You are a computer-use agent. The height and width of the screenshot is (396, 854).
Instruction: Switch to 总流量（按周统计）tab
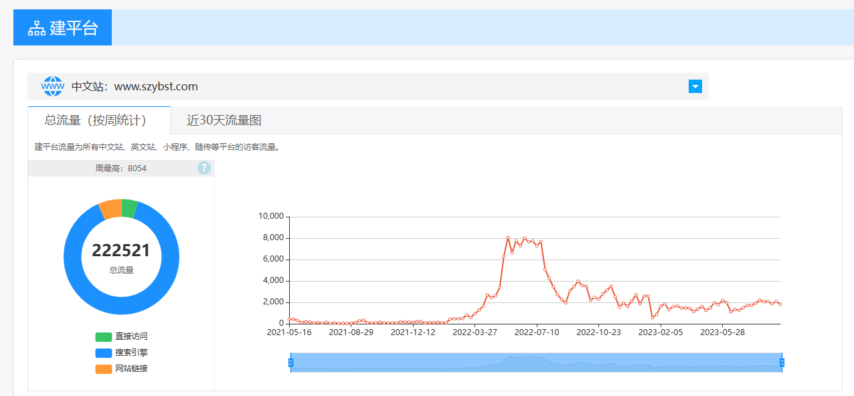99,120
